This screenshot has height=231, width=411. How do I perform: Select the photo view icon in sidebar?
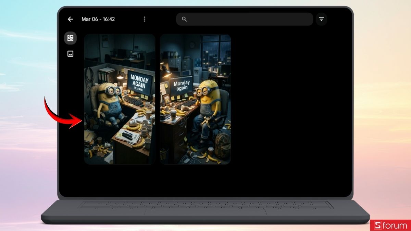coord(71,53)
